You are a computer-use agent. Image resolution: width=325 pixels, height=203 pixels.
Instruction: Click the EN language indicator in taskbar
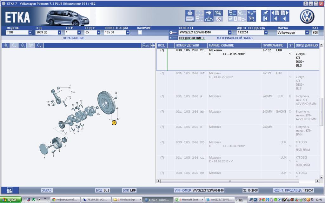click(241, 200)
